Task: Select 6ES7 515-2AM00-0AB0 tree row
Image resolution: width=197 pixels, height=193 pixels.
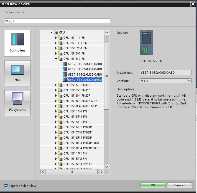Action: [85, 64]
